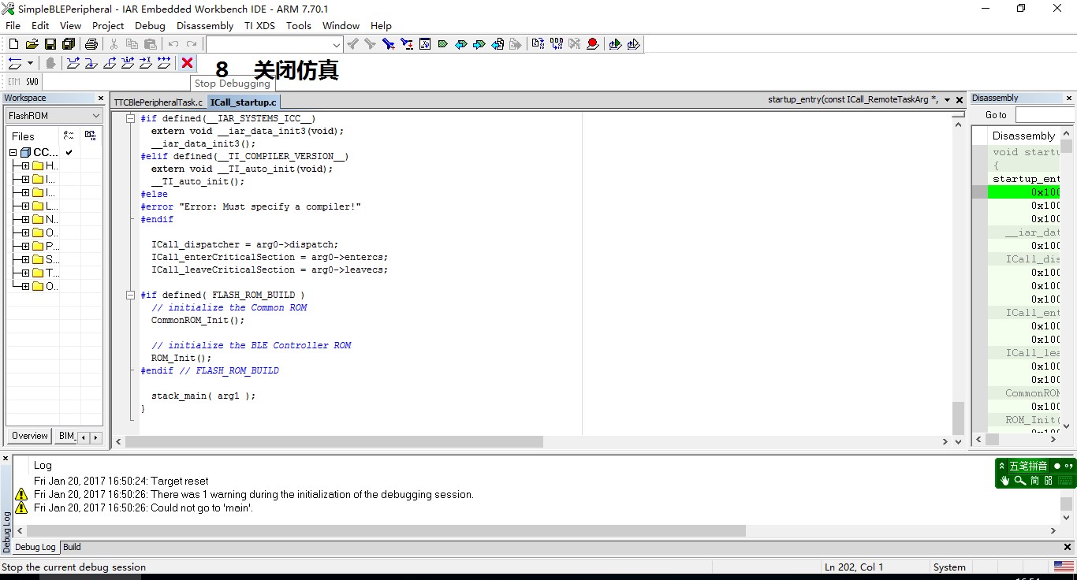Open the TI XDS menu
Viewport: 1077px width, 580px height.
tap(259, 25)
